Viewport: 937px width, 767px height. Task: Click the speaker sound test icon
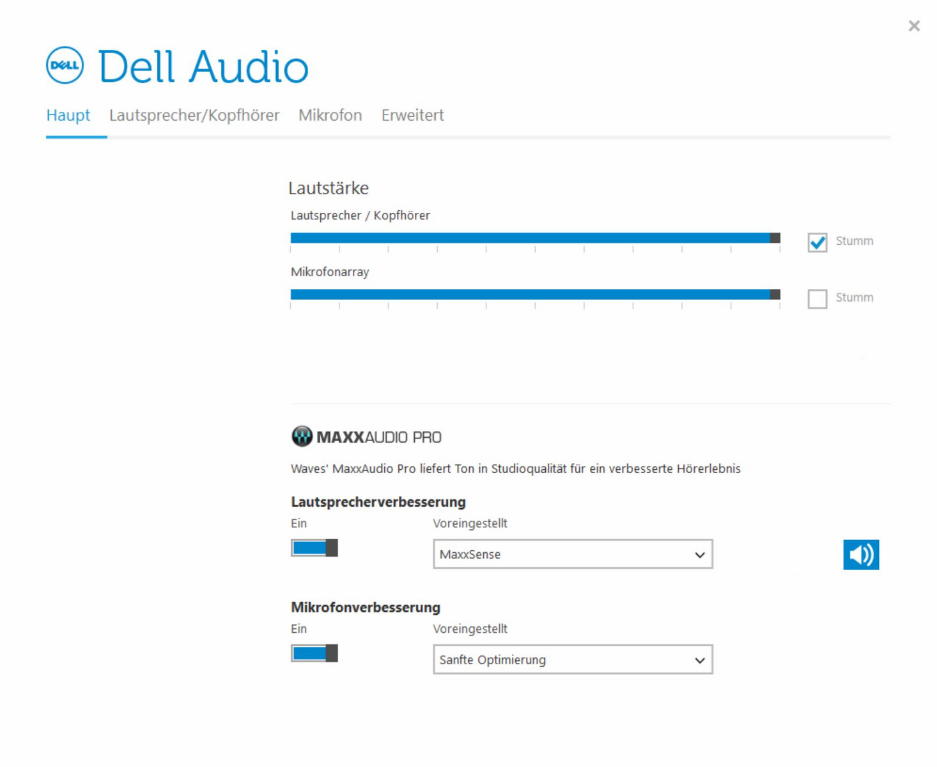pos(860,554)
